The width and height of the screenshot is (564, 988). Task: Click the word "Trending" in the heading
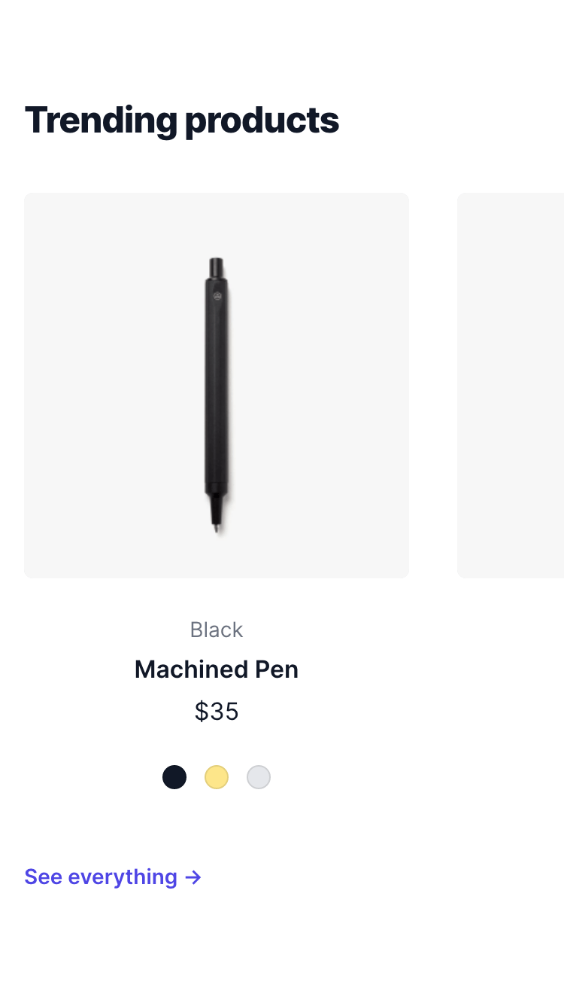pos(101,120)
